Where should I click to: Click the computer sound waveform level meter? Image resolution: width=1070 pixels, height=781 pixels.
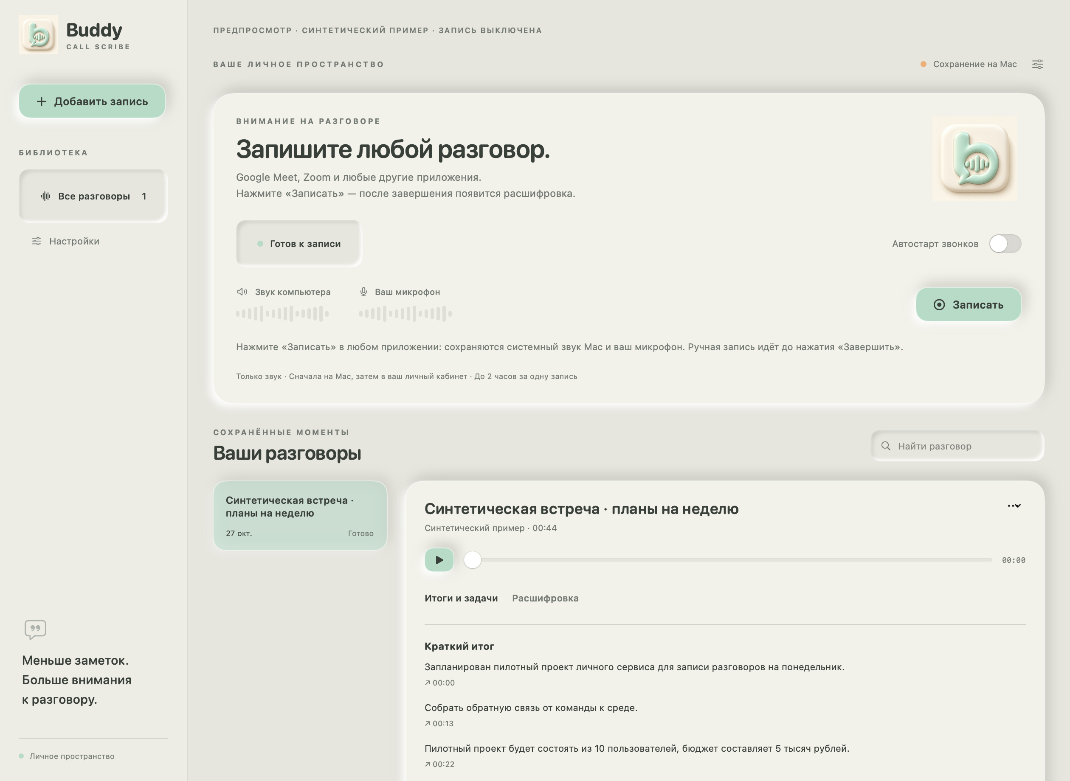(282, 313)
